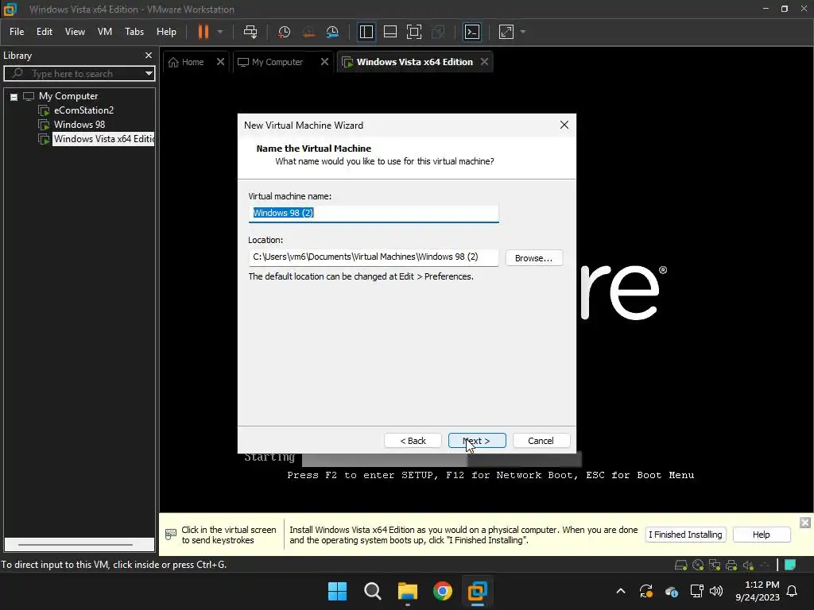Click the Library horizontal scrollbar
The height and width of the screenshot is (610, 814).
tap(76, 545)
